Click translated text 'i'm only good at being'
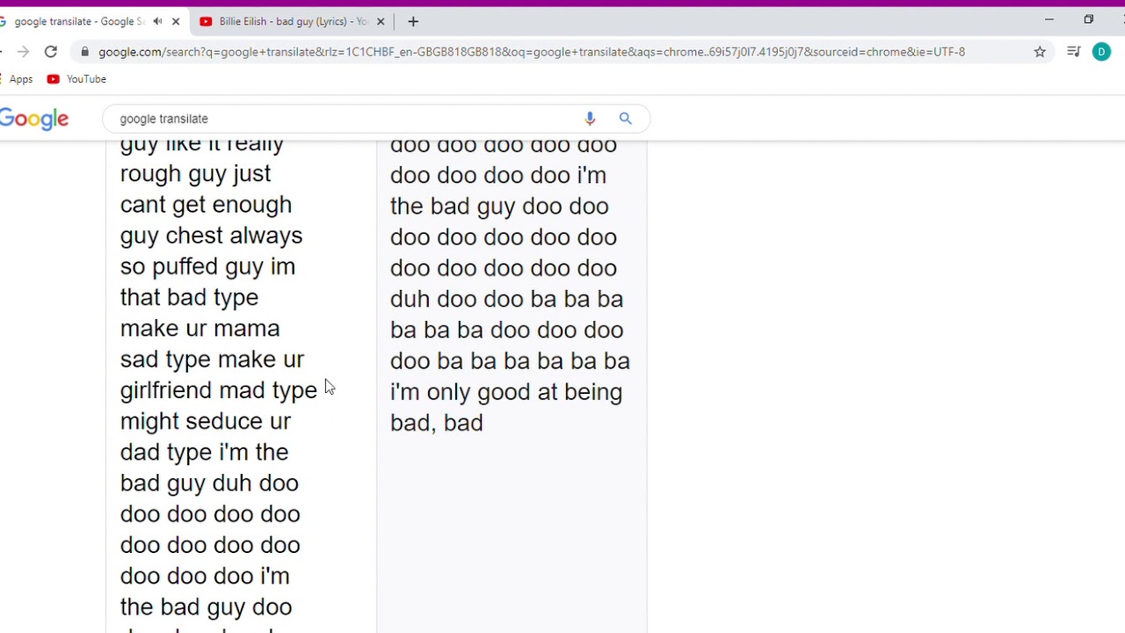Screen dimensions: 1125x633 pyautogui.click(x=506, y=392)
